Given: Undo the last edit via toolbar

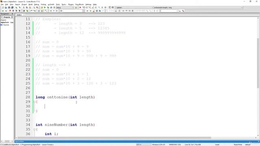Looking at the screenshot, I should [16, 7].
